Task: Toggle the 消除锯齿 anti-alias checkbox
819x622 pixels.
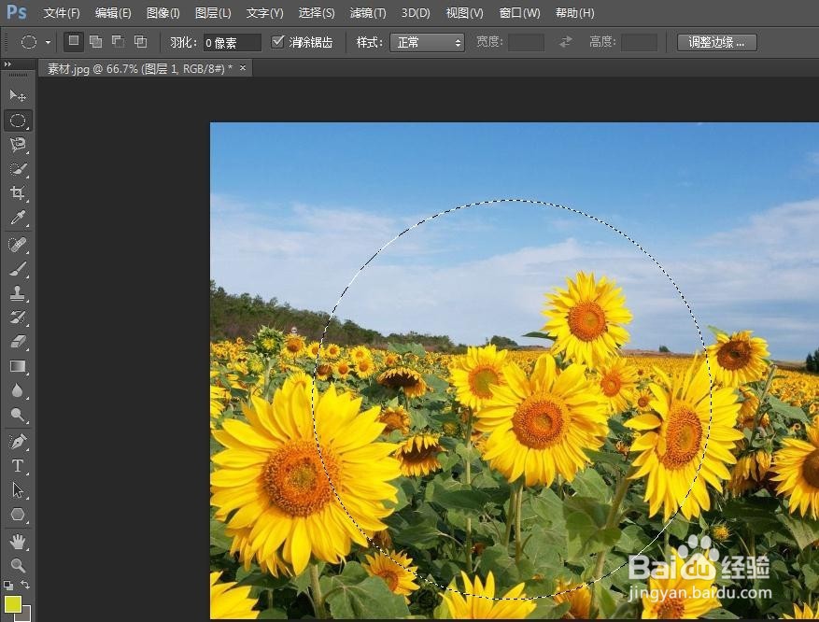Action: click(x=278, y=41)
